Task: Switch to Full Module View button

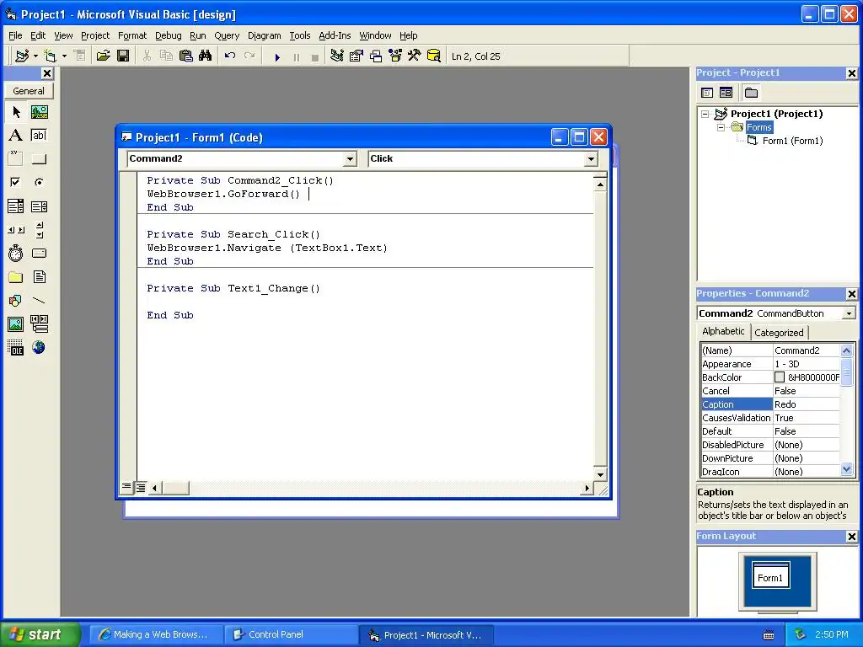Action: coord(141,488)
